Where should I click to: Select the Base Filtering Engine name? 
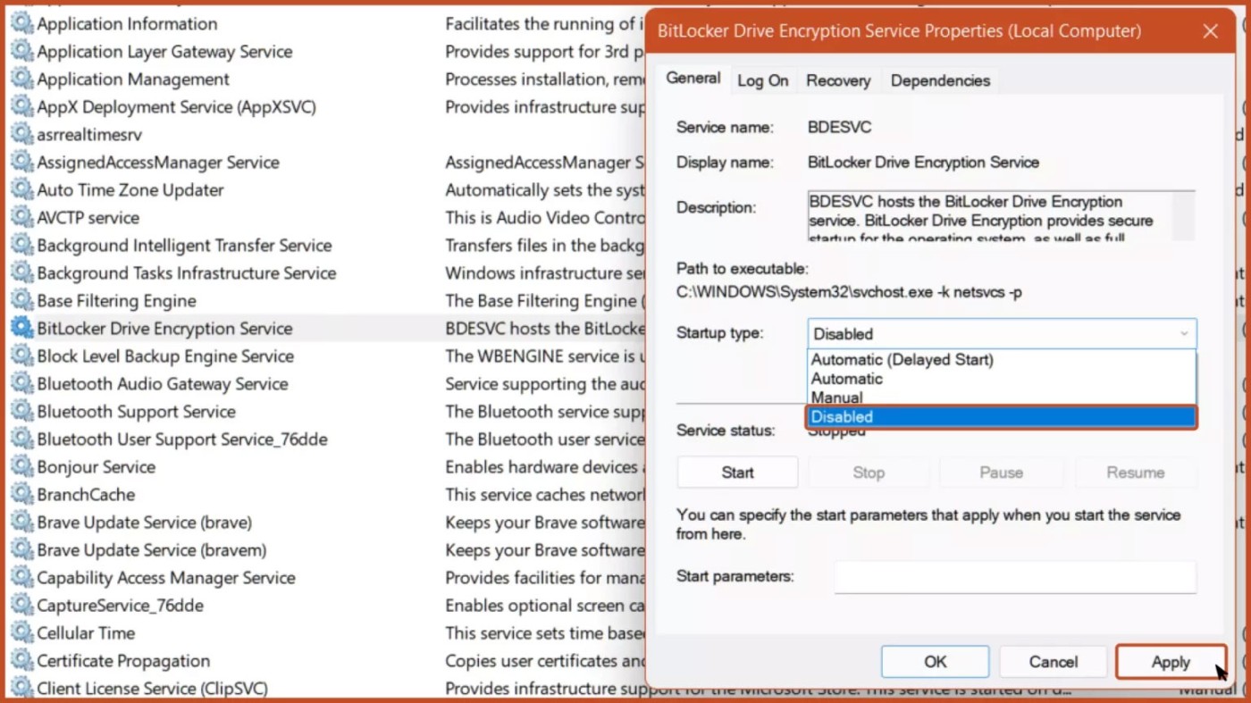pos(116,300)
